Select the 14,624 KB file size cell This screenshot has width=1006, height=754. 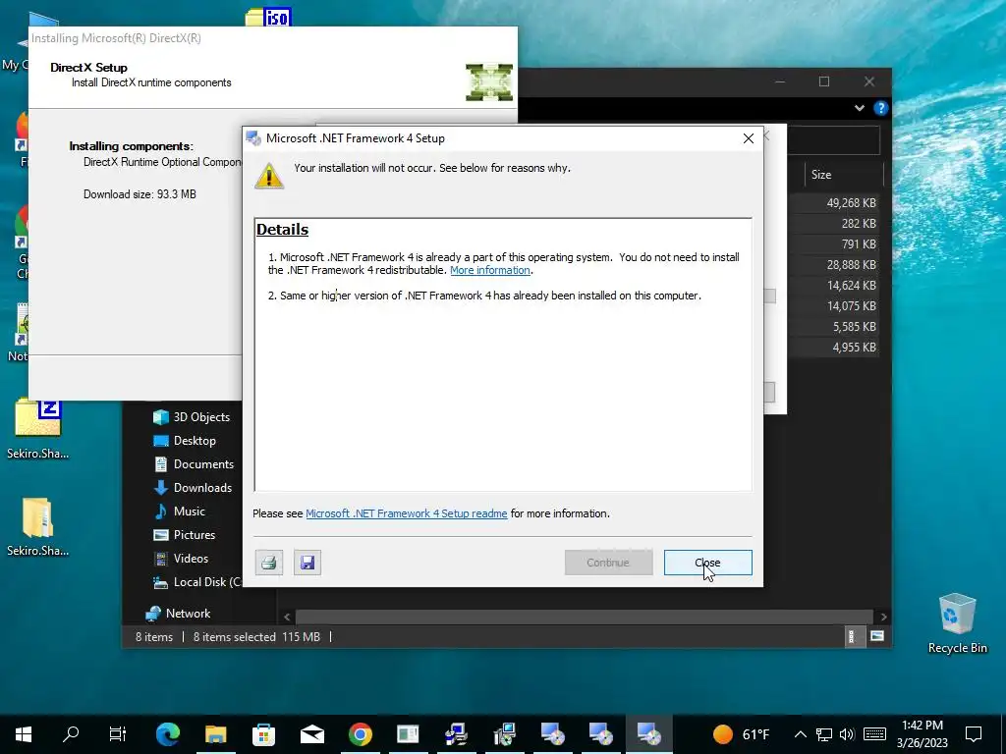point(851,286)
